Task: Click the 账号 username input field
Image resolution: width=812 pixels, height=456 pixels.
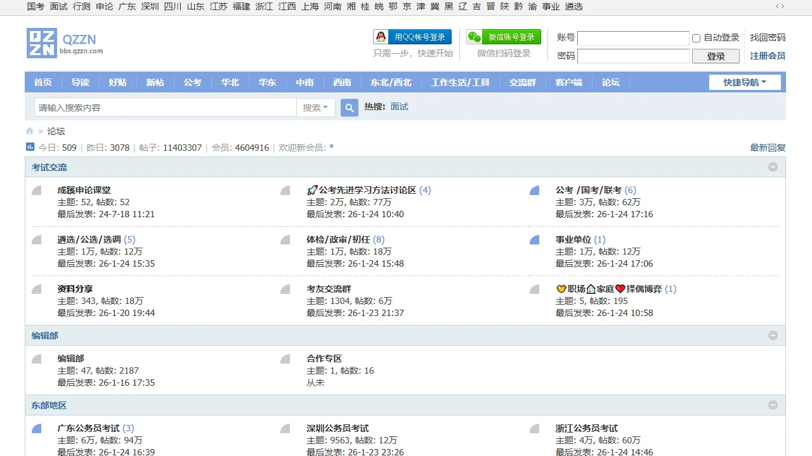Action: 632,38
